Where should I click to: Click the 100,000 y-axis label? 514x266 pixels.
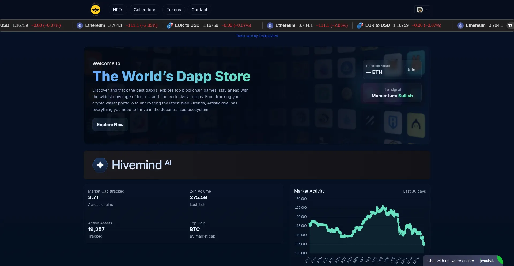tap(301, 253)
